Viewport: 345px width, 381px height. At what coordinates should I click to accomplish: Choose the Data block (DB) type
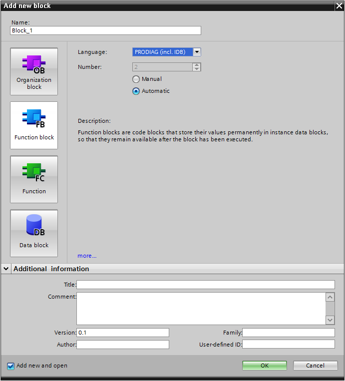34,233
